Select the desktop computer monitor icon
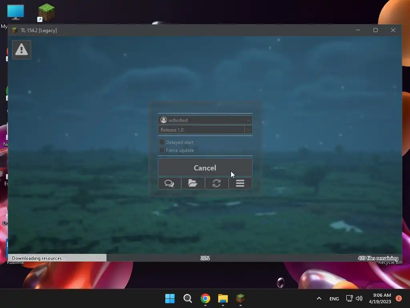This screenshot has height=308, width=410. pos(16,12)
